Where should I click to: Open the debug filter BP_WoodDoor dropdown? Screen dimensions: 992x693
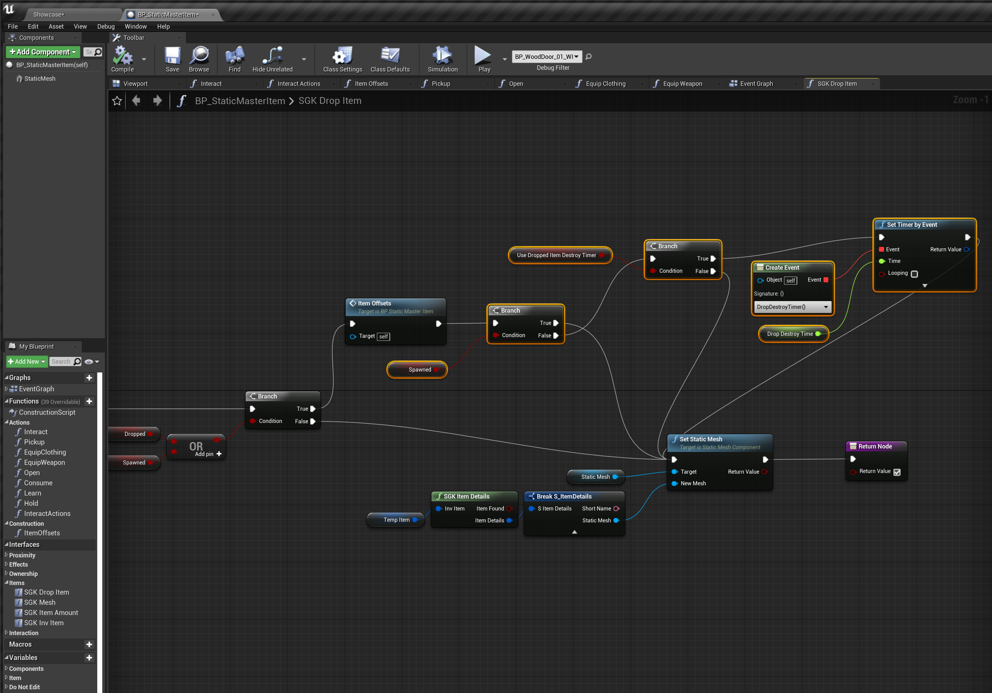click(546, 57)
